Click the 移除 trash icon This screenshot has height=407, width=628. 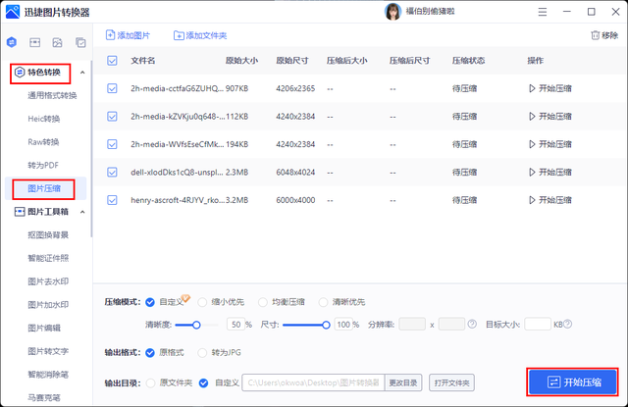[x=596, y=35]
